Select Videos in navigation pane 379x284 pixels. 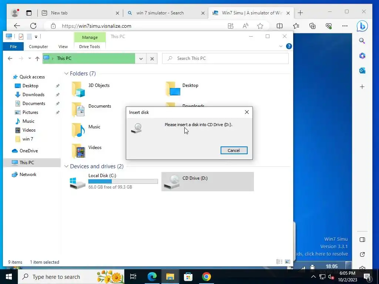(29, 130)
